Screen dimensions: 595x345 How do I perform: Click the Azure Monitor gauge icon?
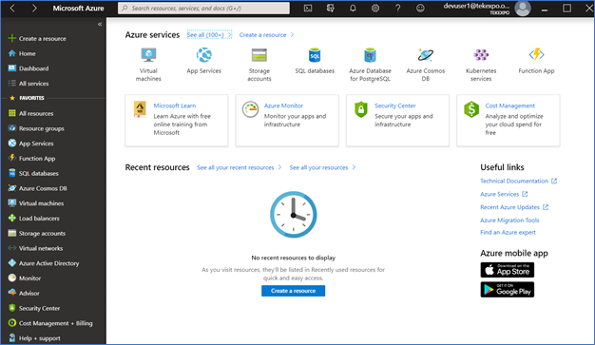point(250,109)
